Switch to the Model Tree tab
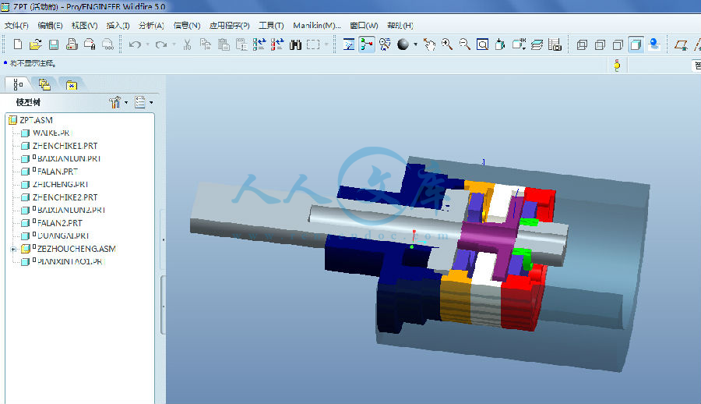Screen dimensions: 701x404 [18, 84]
